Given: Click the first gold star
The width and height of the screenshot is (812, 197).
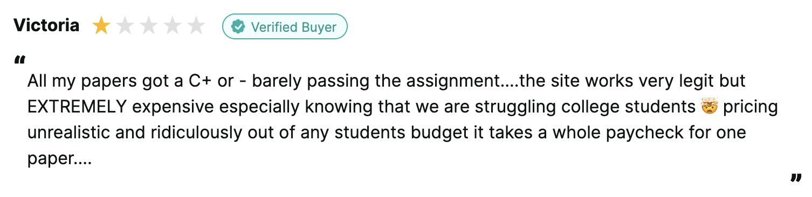Looking at the screenshot, I should [101, 26].
